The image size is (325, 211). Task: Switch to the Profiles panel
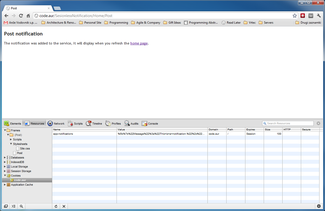pos(113,123)
